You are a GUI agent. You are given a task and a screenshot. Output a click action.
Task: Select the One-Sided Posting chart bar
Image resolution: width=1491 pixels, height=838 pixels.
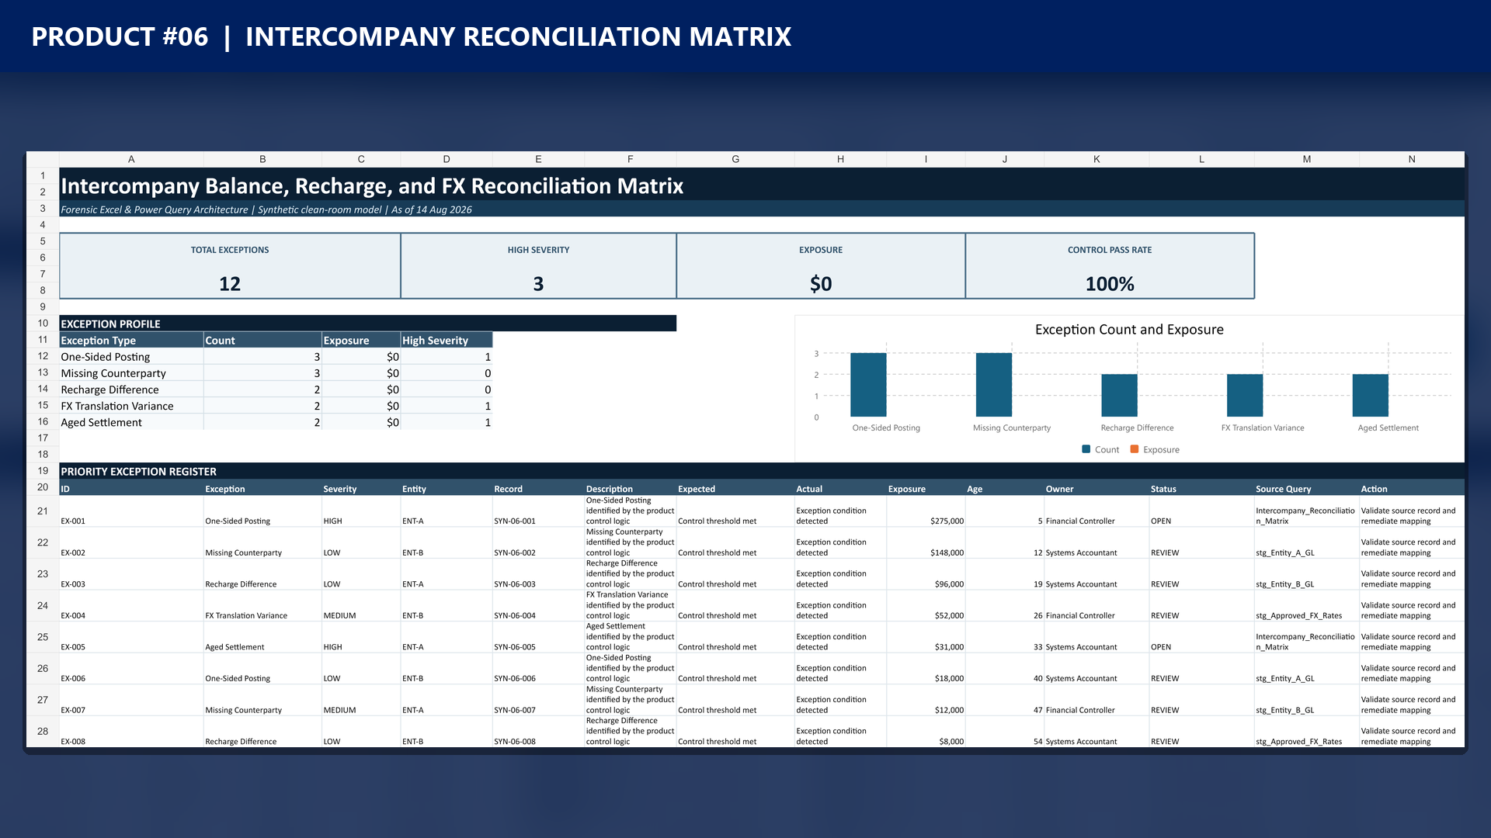(868, 385)
